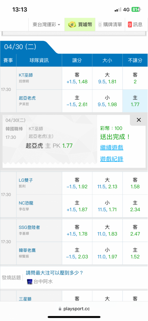Choose NC恐龍 小 11.5, 1.71
This screenshot has width=148, height=321.
pos(107,206)
